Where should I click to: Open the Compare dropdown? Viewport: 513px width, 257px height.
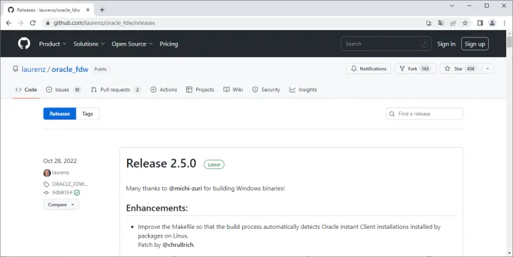(61, 205)
